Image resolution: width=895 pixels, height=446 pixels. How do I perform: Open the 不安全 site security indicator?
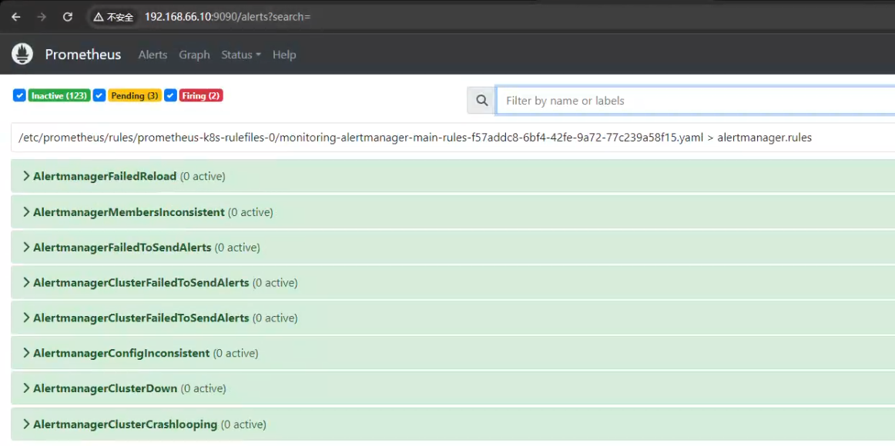[x=113, y=17]
